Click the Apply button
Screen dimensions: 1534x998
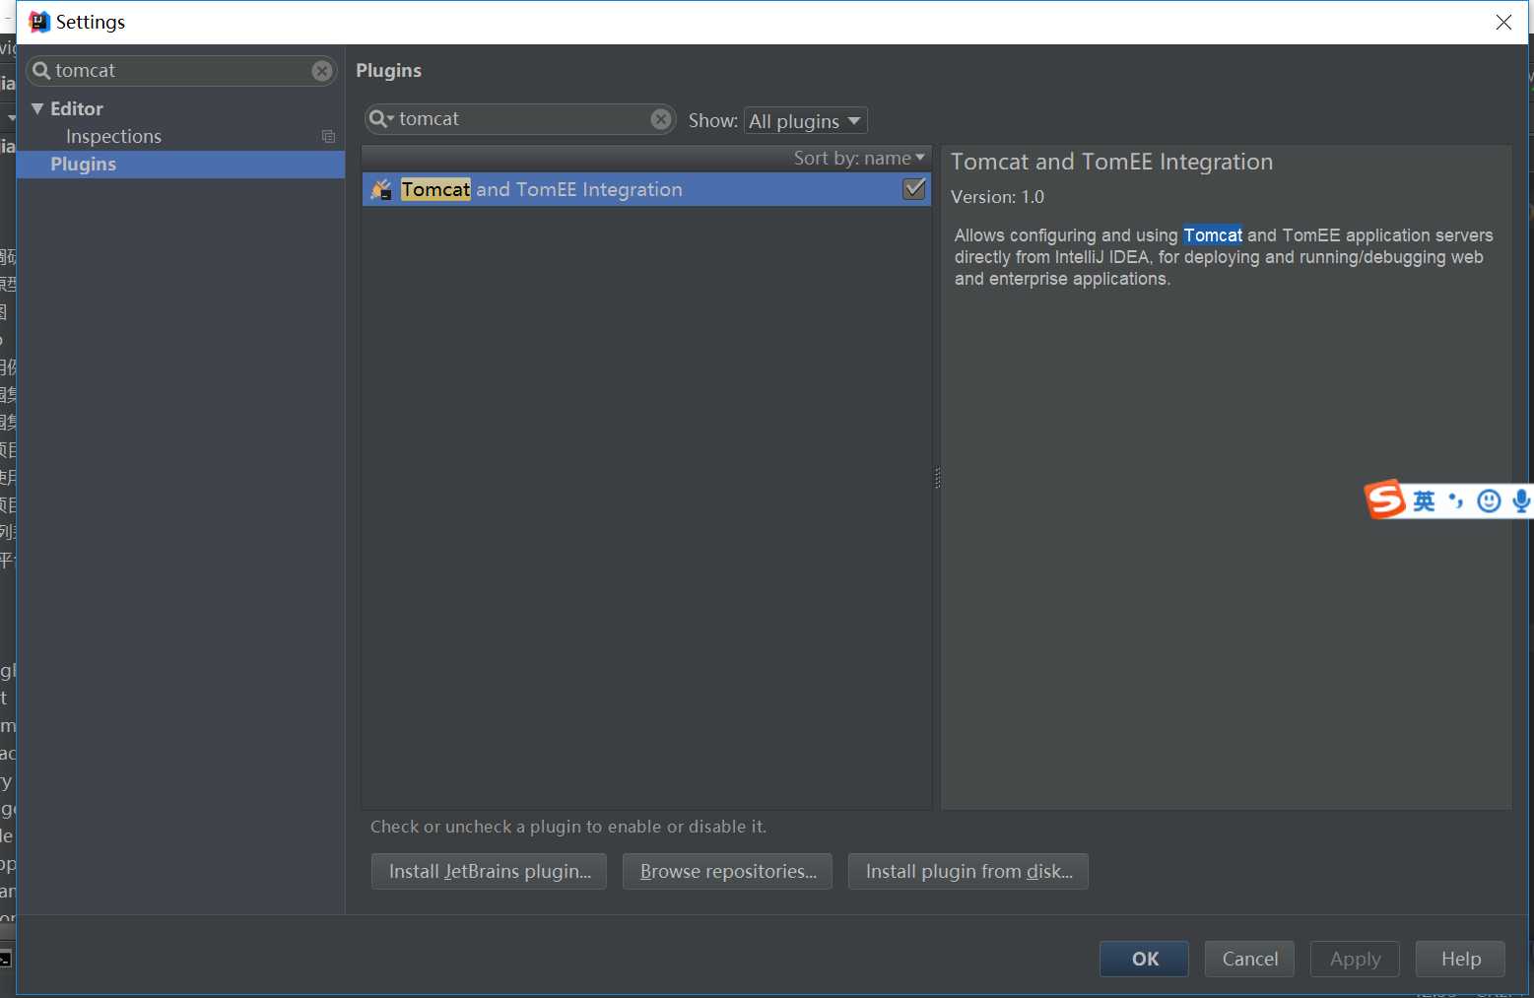click(x=1355, y=959)
